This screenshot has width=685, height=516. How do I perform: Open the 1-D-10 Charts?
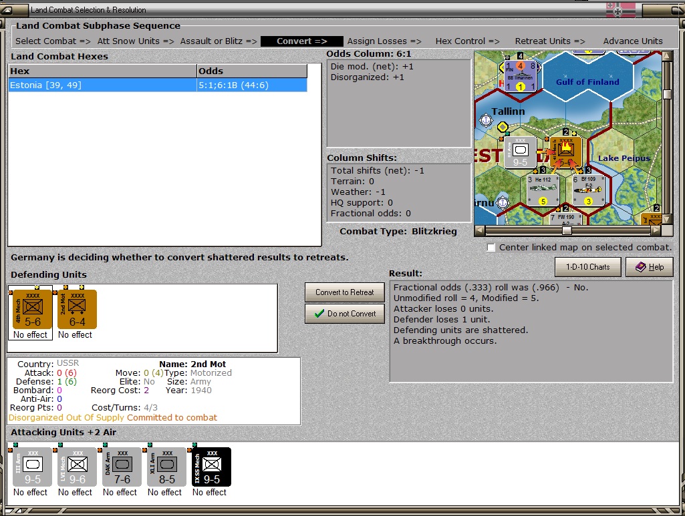[x=587, y=267]
